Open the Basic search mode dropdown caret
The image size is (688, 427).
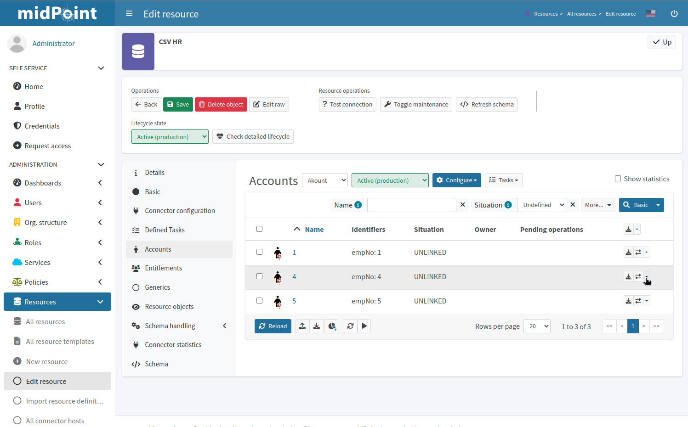click(658, 205)
